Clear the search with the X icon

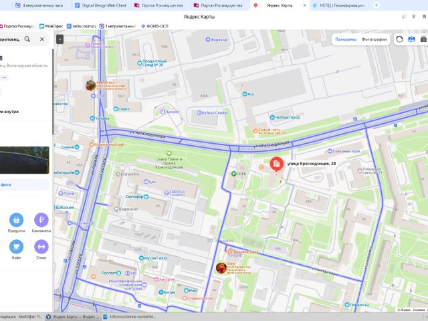[41, 39]
